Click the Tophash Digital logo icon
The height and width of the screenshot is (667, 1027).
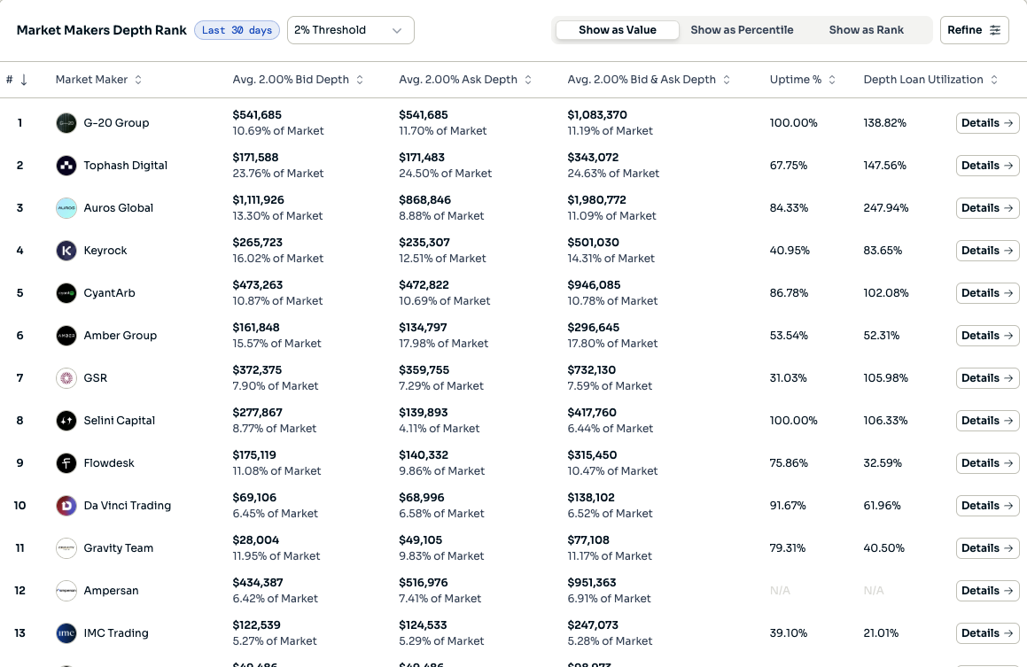pos(66,166)
